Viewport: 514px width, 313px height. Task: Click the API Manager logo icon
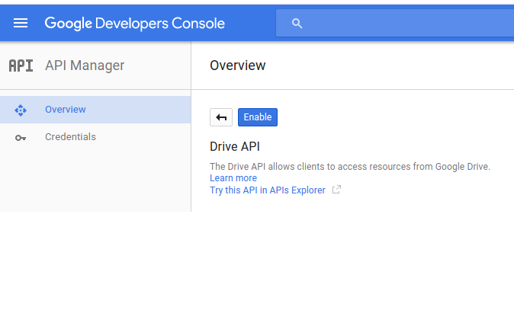click(21, 65)
